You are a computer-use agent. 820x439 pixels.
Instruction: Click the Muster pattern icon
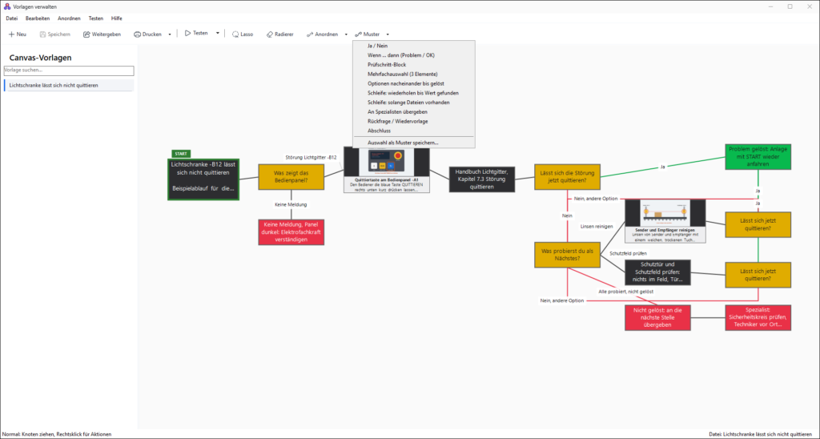[358, 34]
